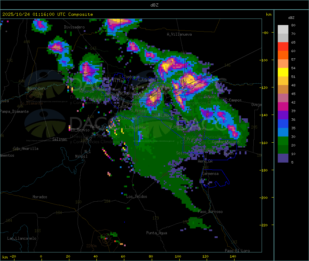Viewport: 309px width, 261px height.
Task: Click the '2200m' elevation label
Action: pos(91,246)
